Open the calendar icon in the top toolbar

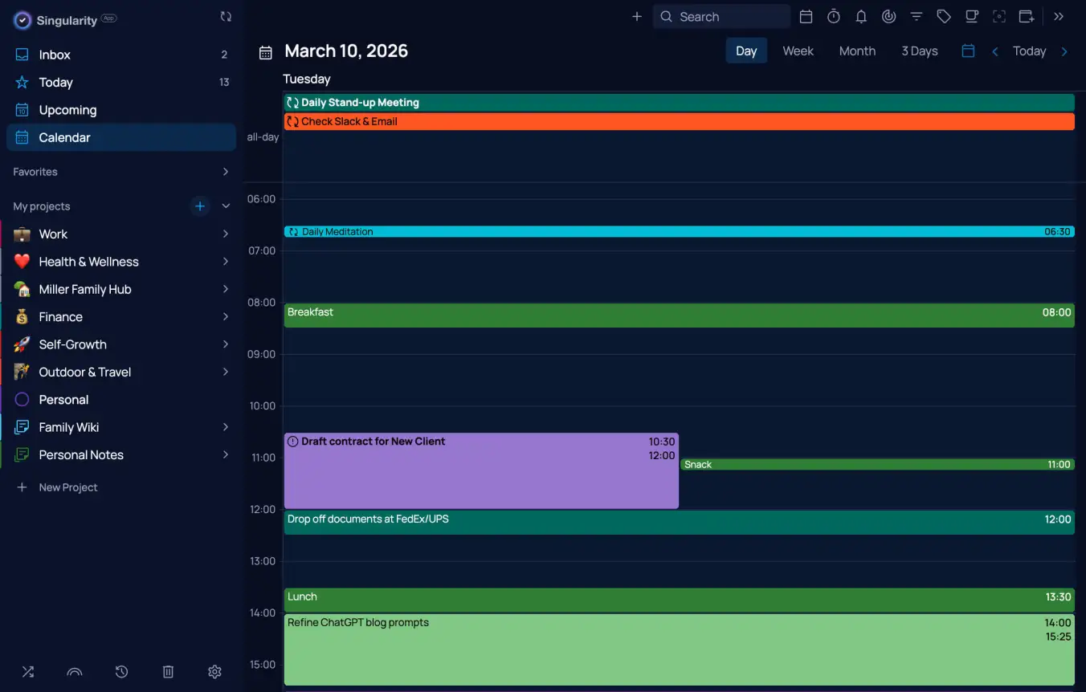click(x=806, y=17)
